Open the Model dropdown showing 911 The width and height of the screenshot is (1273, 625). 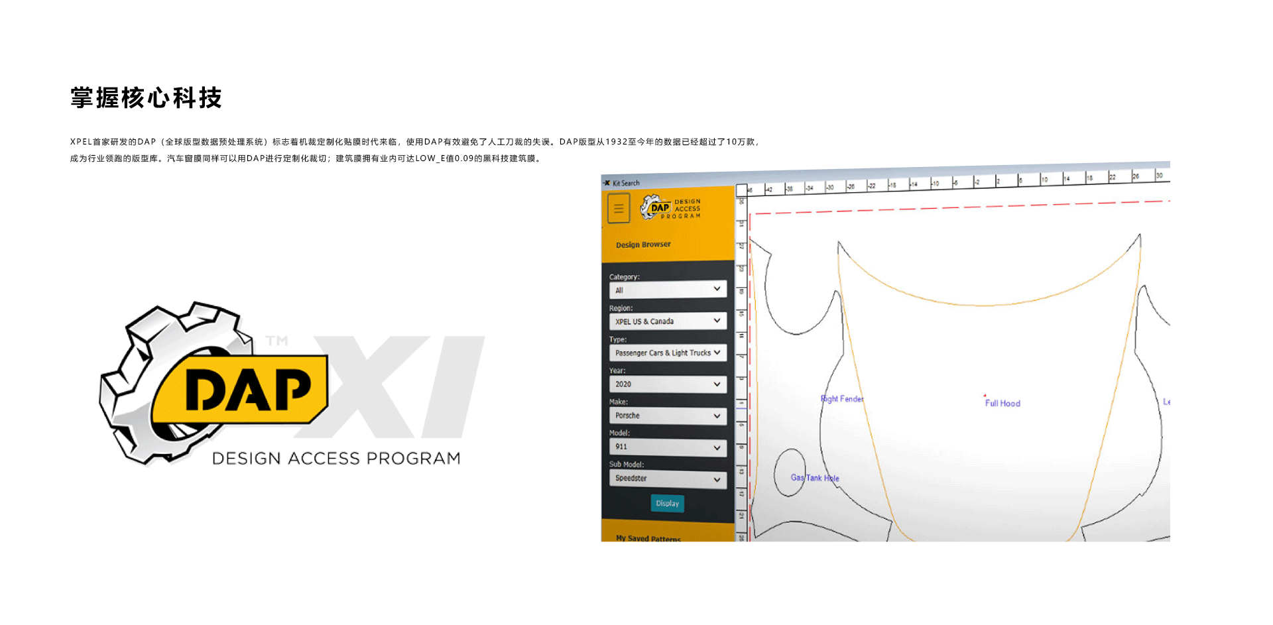coord(668,447)
